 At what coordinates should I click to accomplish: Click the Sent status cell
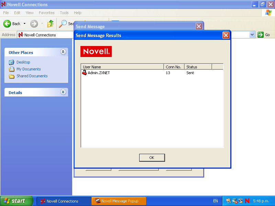[190, 73]
